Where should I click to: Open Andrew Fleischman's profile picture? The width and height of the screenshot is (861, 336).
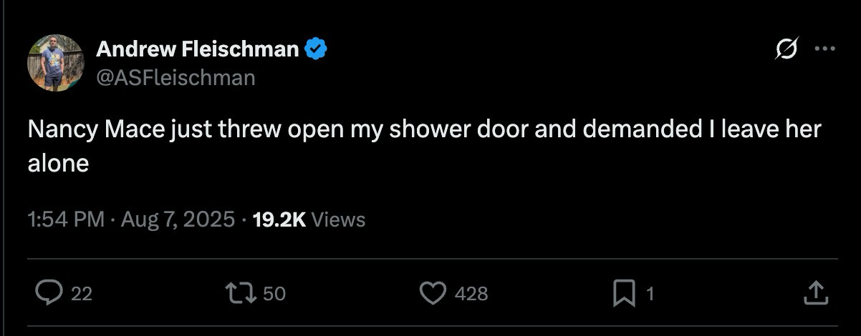pos(56,63)
